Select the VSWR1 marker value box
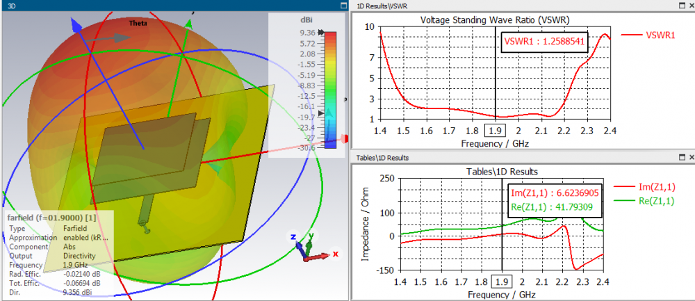The width and height of the screenshot is (695, 301). click(544, 42)
